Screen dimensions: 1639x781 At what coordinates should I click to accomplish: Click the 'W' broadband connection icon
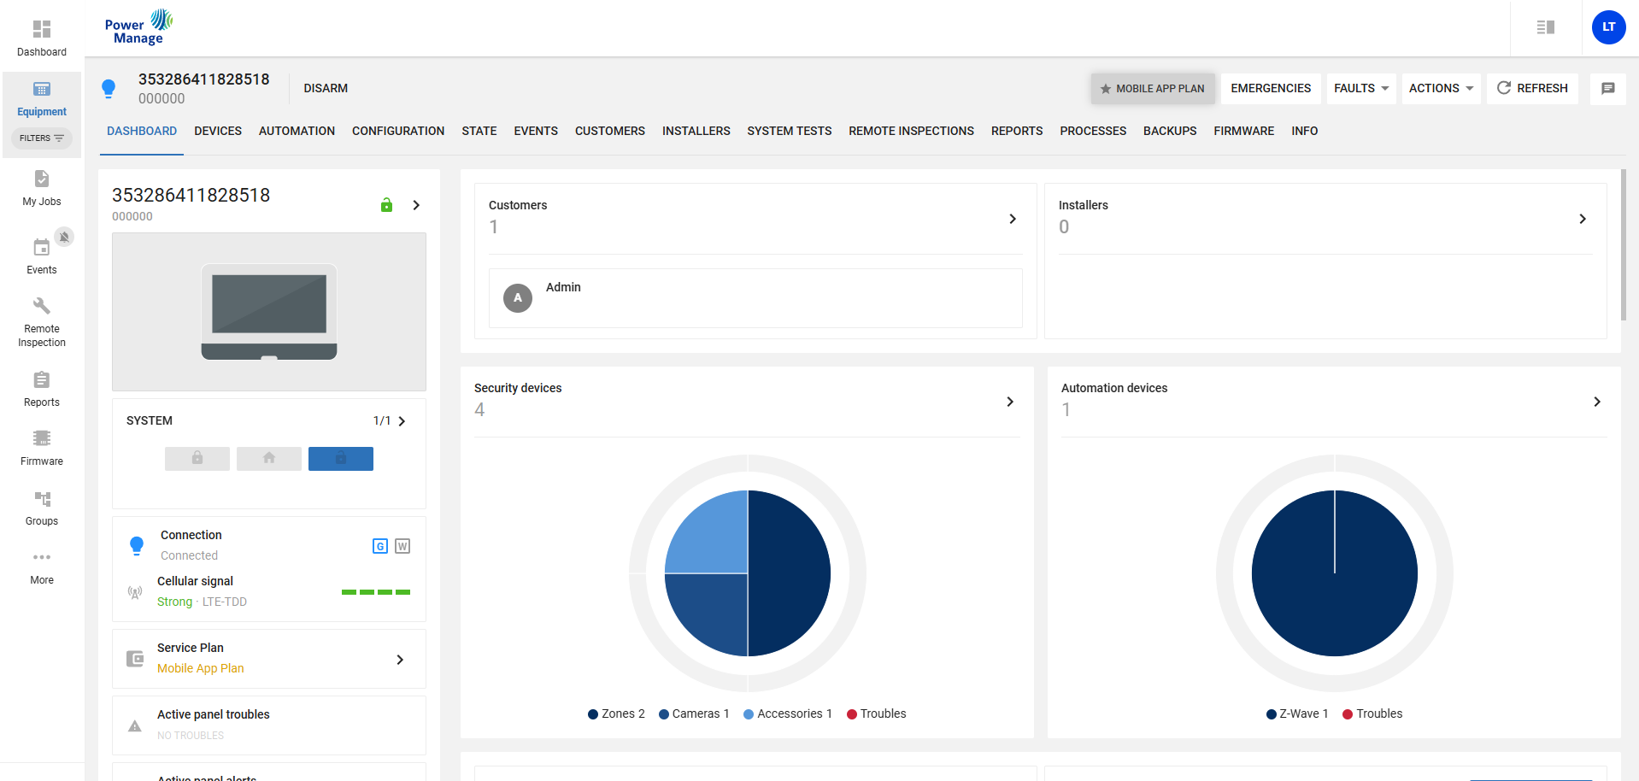(402, 546)
